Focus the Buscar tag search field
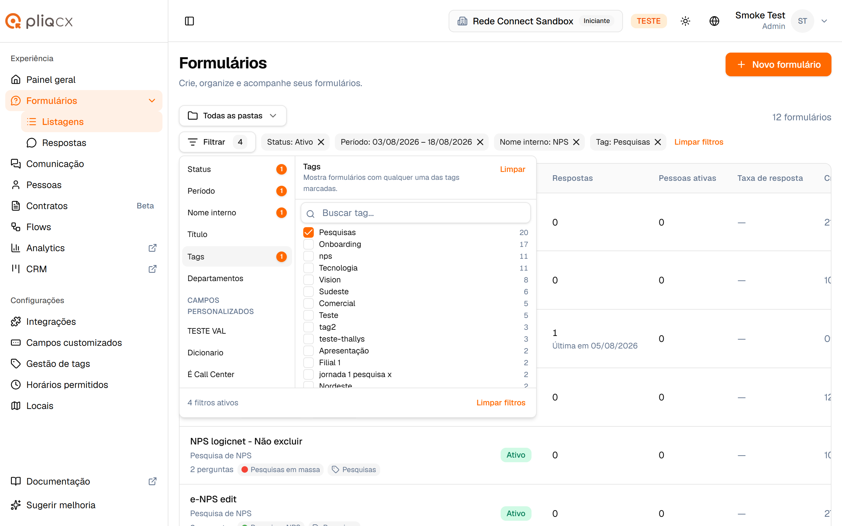Screen dimensions: 842x526 tap(415, 213)
